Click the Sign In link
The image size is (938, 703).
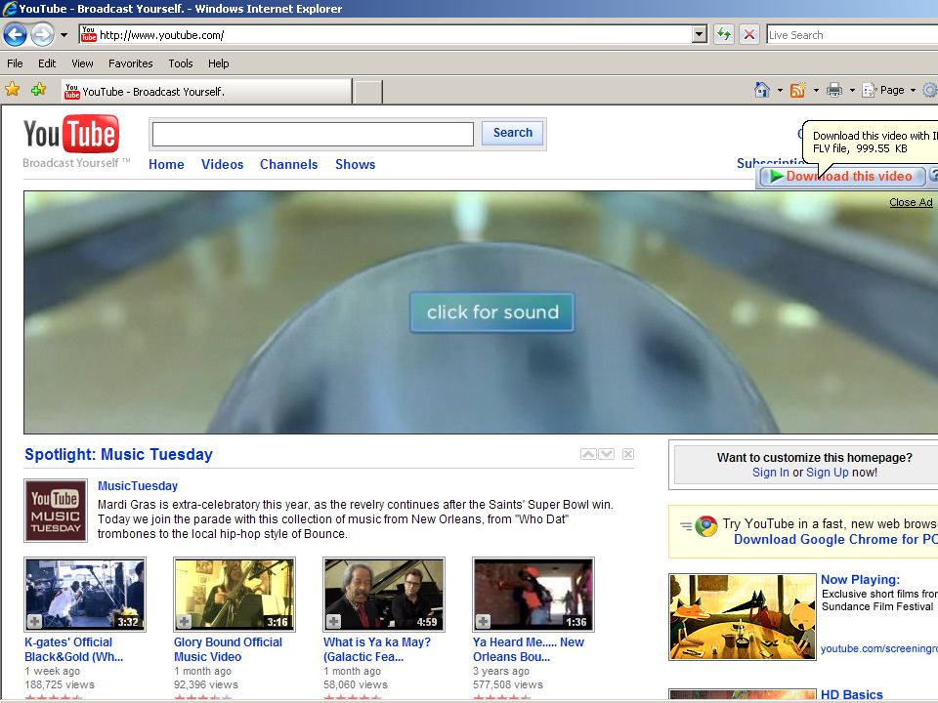771,473
